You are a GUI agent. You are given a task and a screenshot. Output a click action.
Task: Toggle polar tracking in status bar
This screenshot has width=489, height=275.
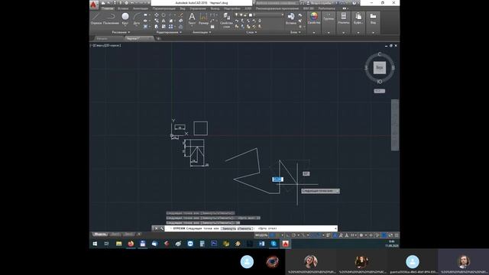(x=293, y=235)
